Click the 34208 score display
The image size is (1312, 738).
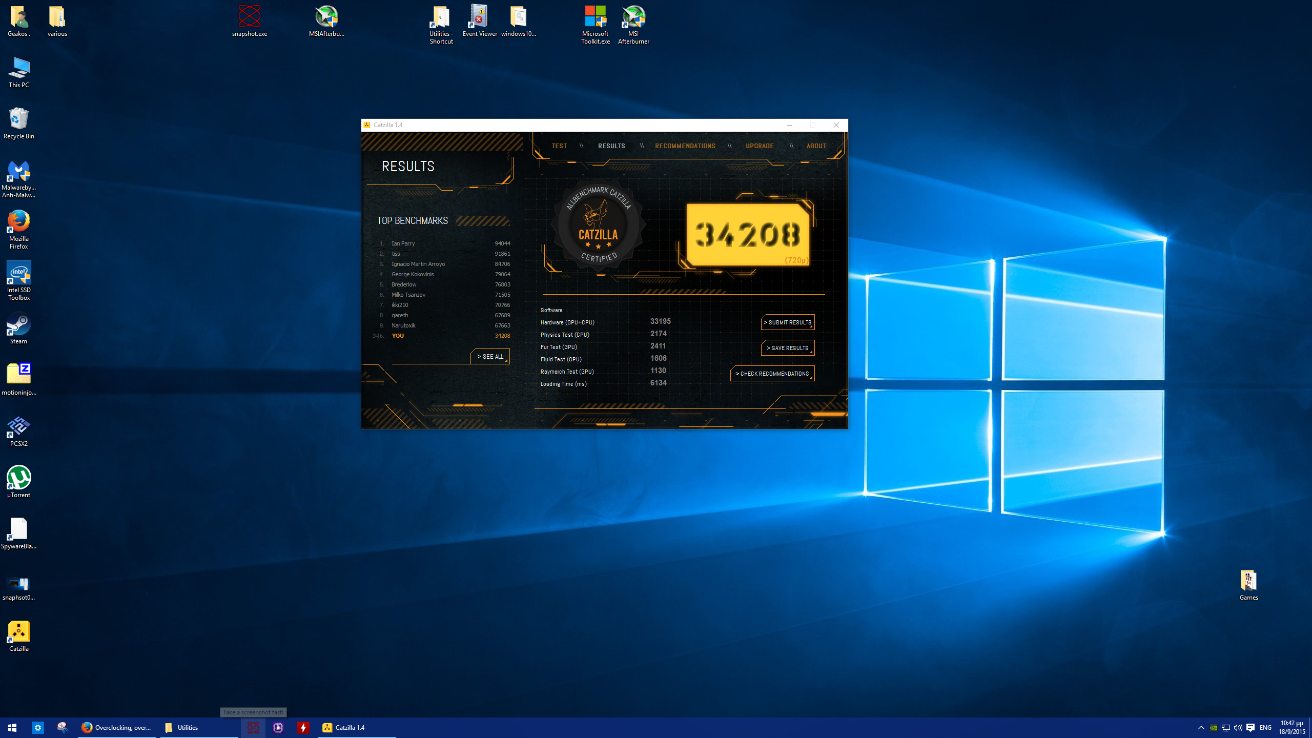click(x=748, y=235)
